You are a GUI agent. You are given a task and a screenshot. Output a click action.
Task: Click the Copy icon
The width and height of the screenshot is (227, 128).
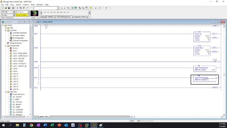(21, 8)
